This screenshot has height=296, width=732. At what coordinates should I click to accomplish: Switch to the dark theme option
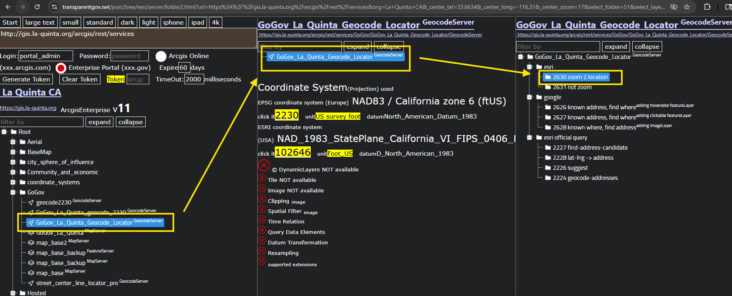click(x=128, y=23)
